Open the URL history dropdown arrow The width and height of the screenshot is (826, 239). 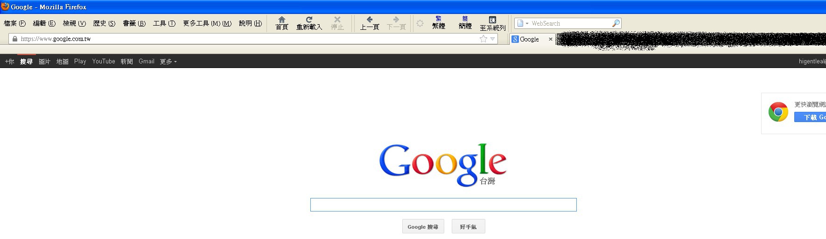(x=492, y=39)
